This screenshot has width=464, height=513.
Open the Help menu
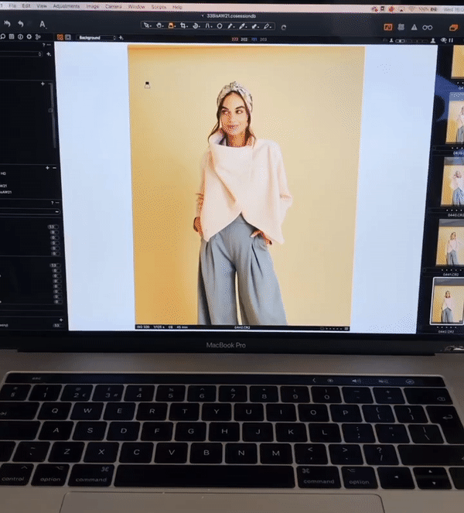click(x=177, y=7)
